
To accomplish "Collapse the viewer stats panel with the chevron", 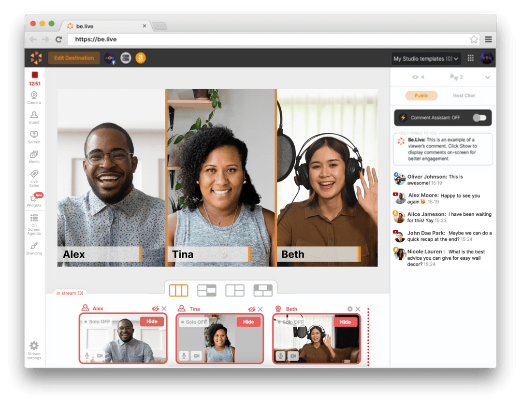I will point(487,77).
